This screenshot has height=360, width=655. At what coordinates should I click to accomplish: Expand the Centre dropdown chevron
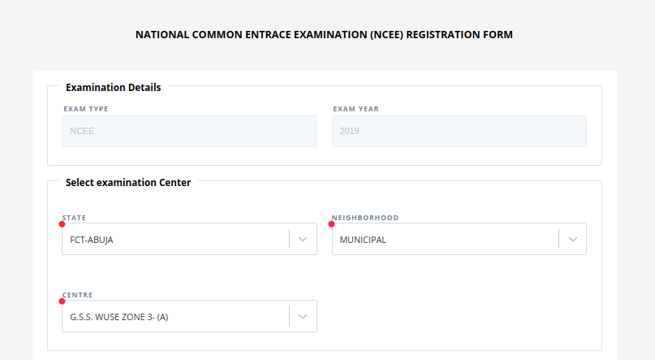[303, 317]
